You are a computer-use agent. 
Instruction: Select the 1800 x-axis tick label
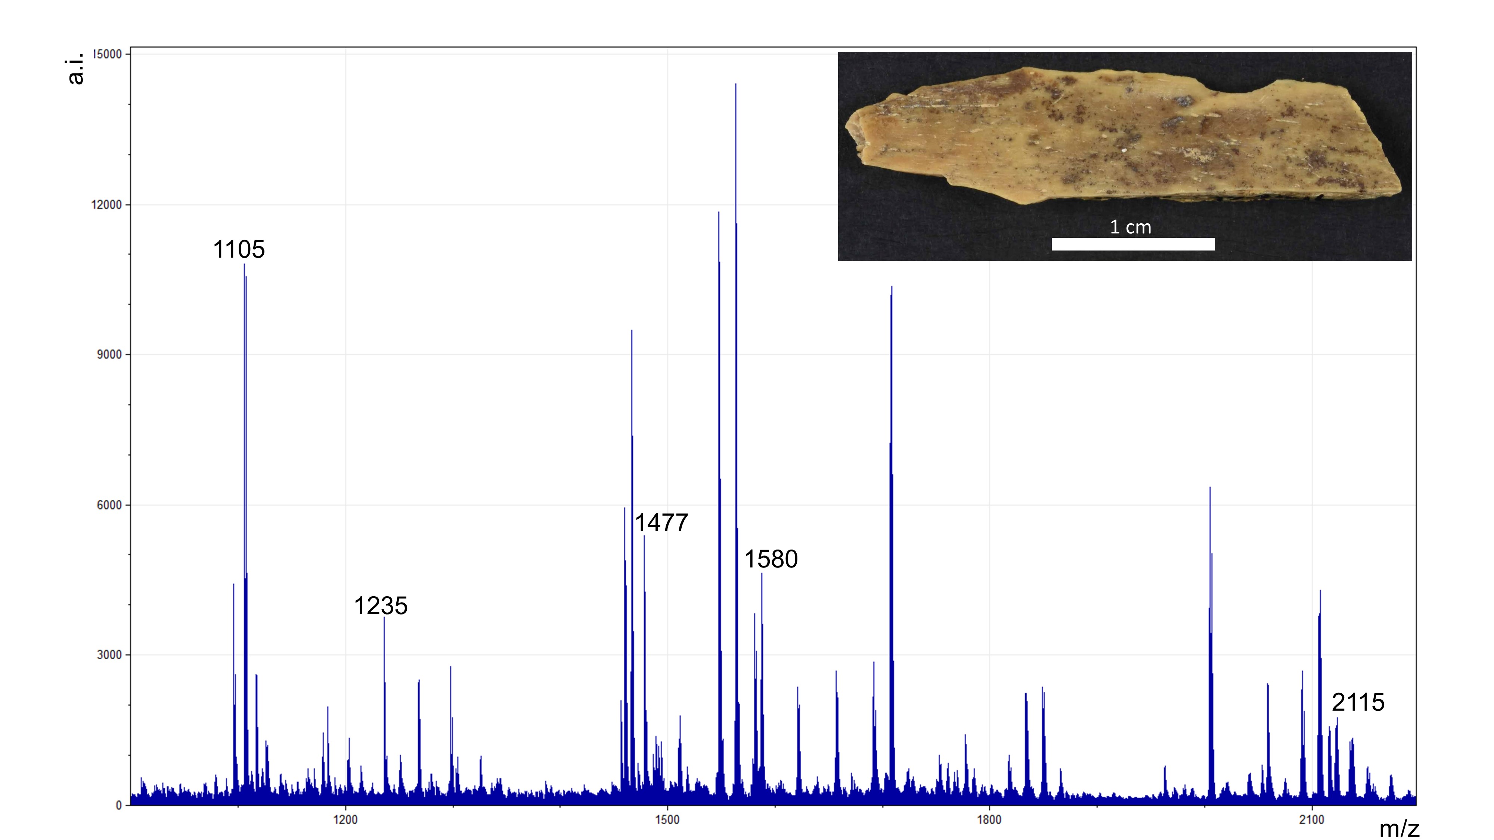(x=989, y=820)
